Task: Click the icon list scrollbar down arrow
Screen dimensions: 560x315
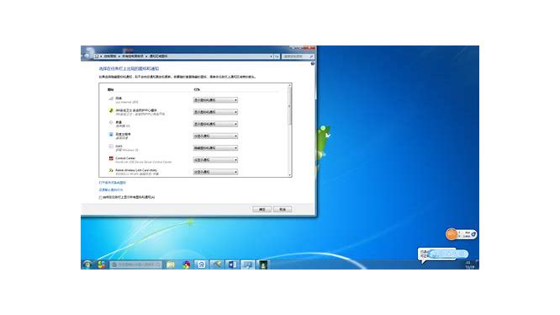Action: [289, 175]
